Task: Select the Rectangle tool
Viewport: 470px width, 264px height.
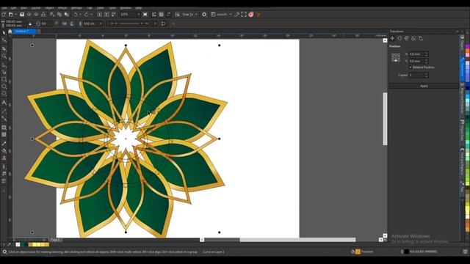Action: pos(4,79)
